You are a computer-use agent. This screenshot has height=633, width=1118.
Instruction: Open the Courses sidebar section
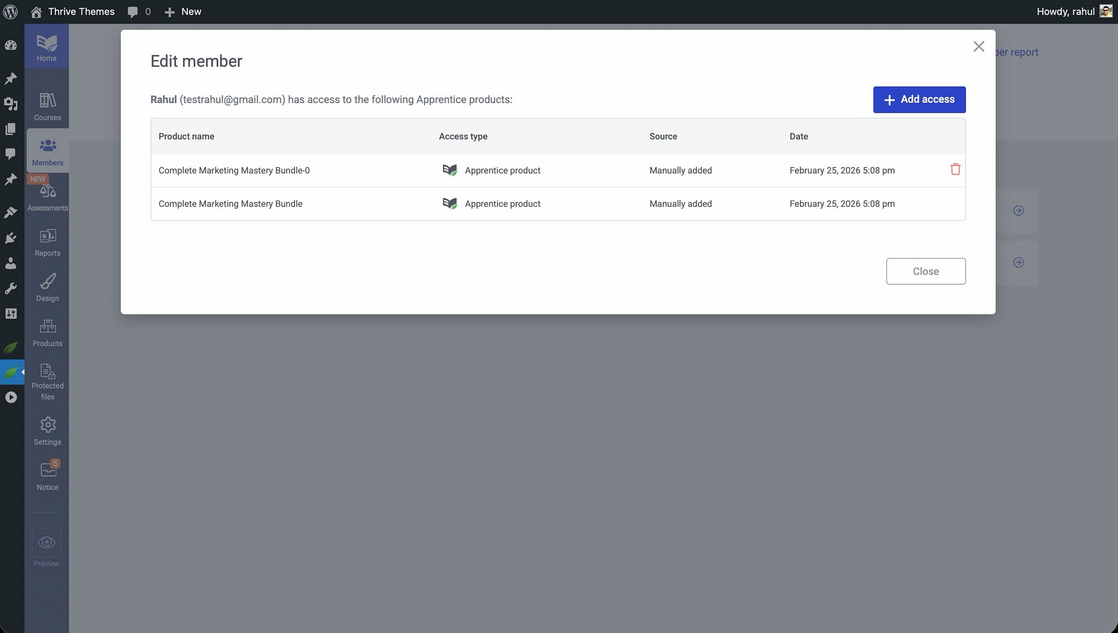pos(48,107)
